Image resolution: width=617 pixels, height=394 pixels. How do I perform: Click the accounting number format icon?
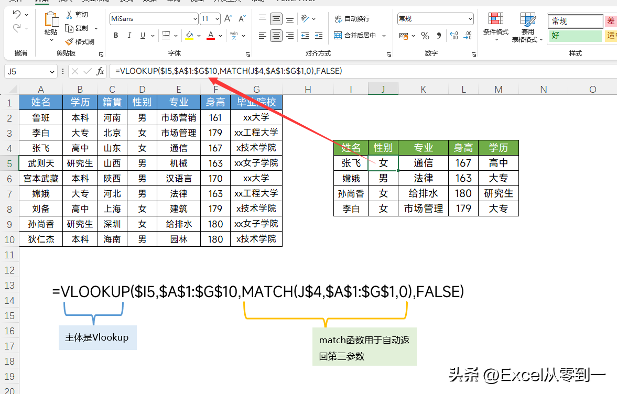point(404,36)
